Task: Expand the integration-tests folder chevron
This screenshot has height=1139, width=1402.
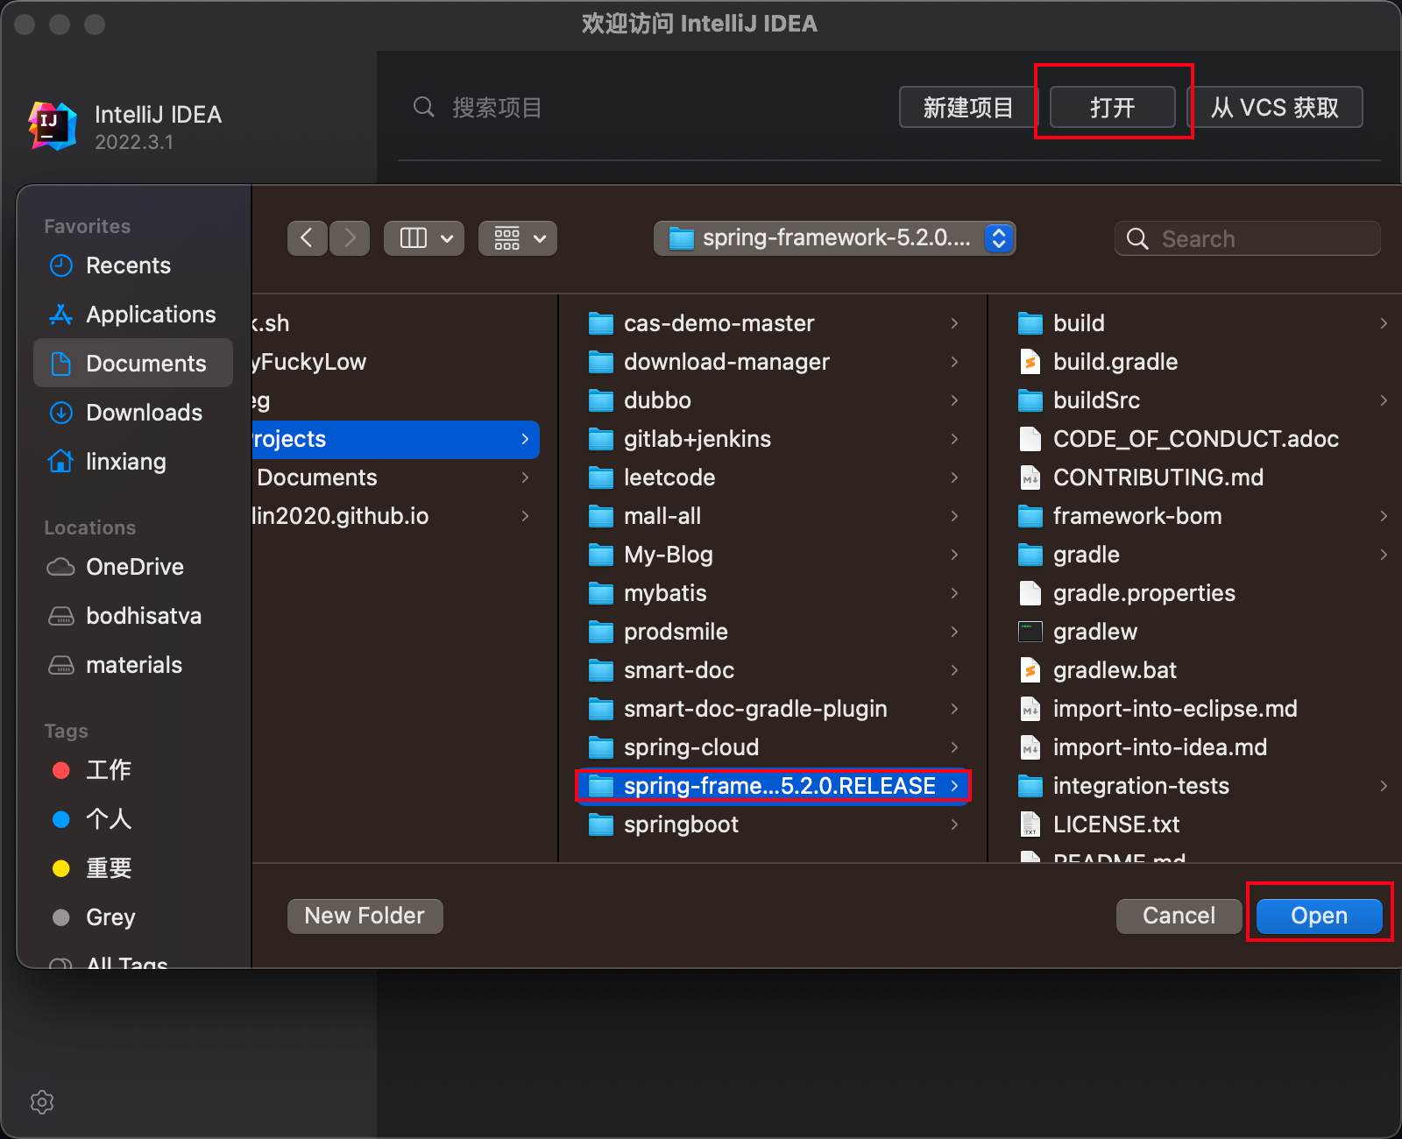Action: [x=1384, y=786]
